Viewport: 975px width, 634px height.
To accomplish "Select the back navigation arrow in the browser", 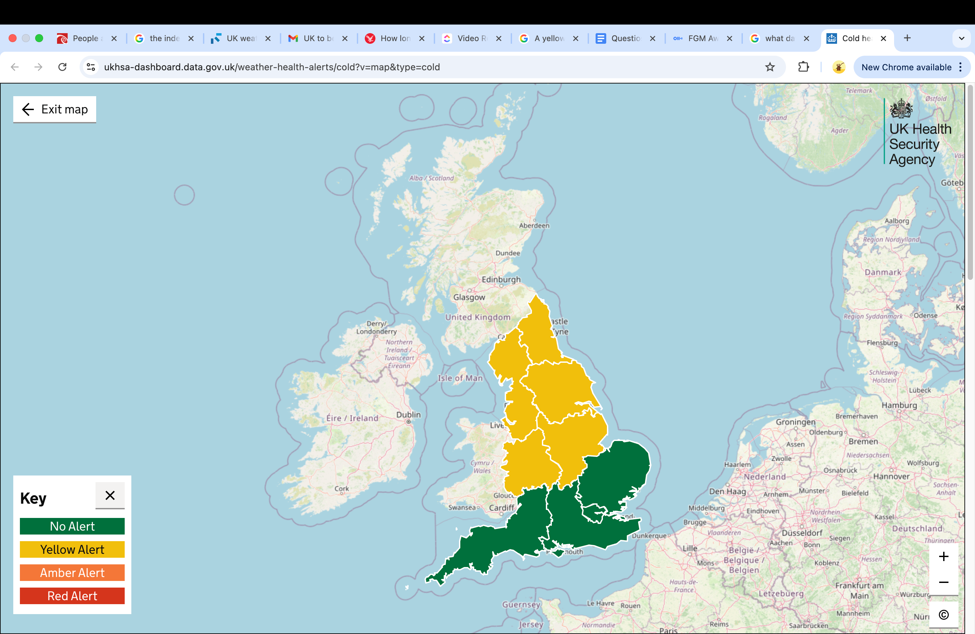I will pos(15,67).
